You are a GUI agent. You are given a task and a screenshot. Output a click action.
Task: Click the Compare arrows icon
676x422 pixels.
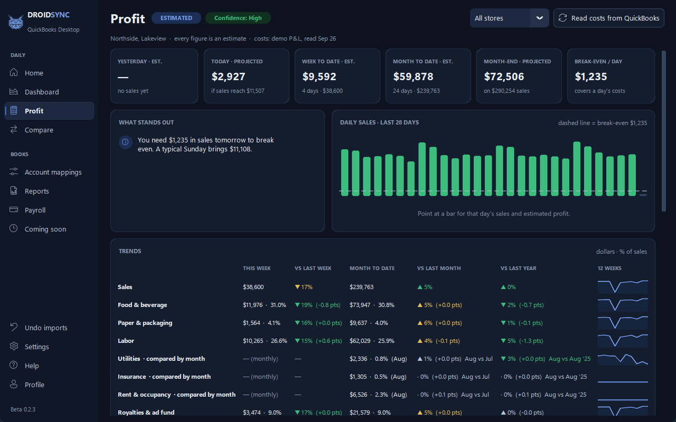[x=14, y=130]
